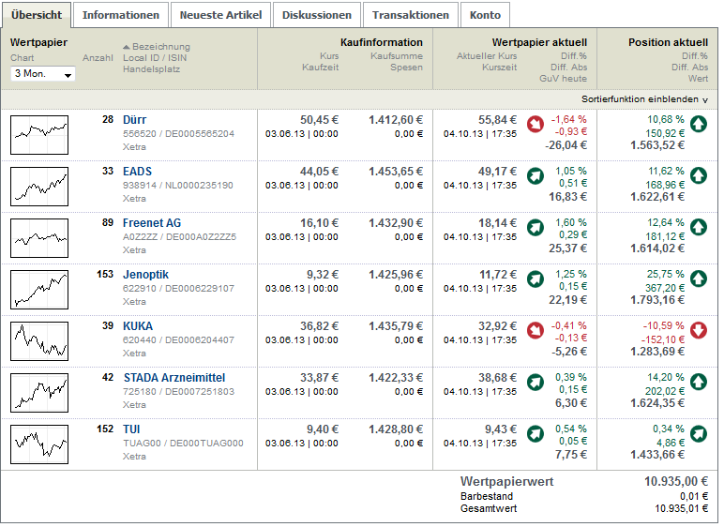Sort by Bezeichnung column arrow
Viewport: 724px width, 527px height.
point(127,47)
